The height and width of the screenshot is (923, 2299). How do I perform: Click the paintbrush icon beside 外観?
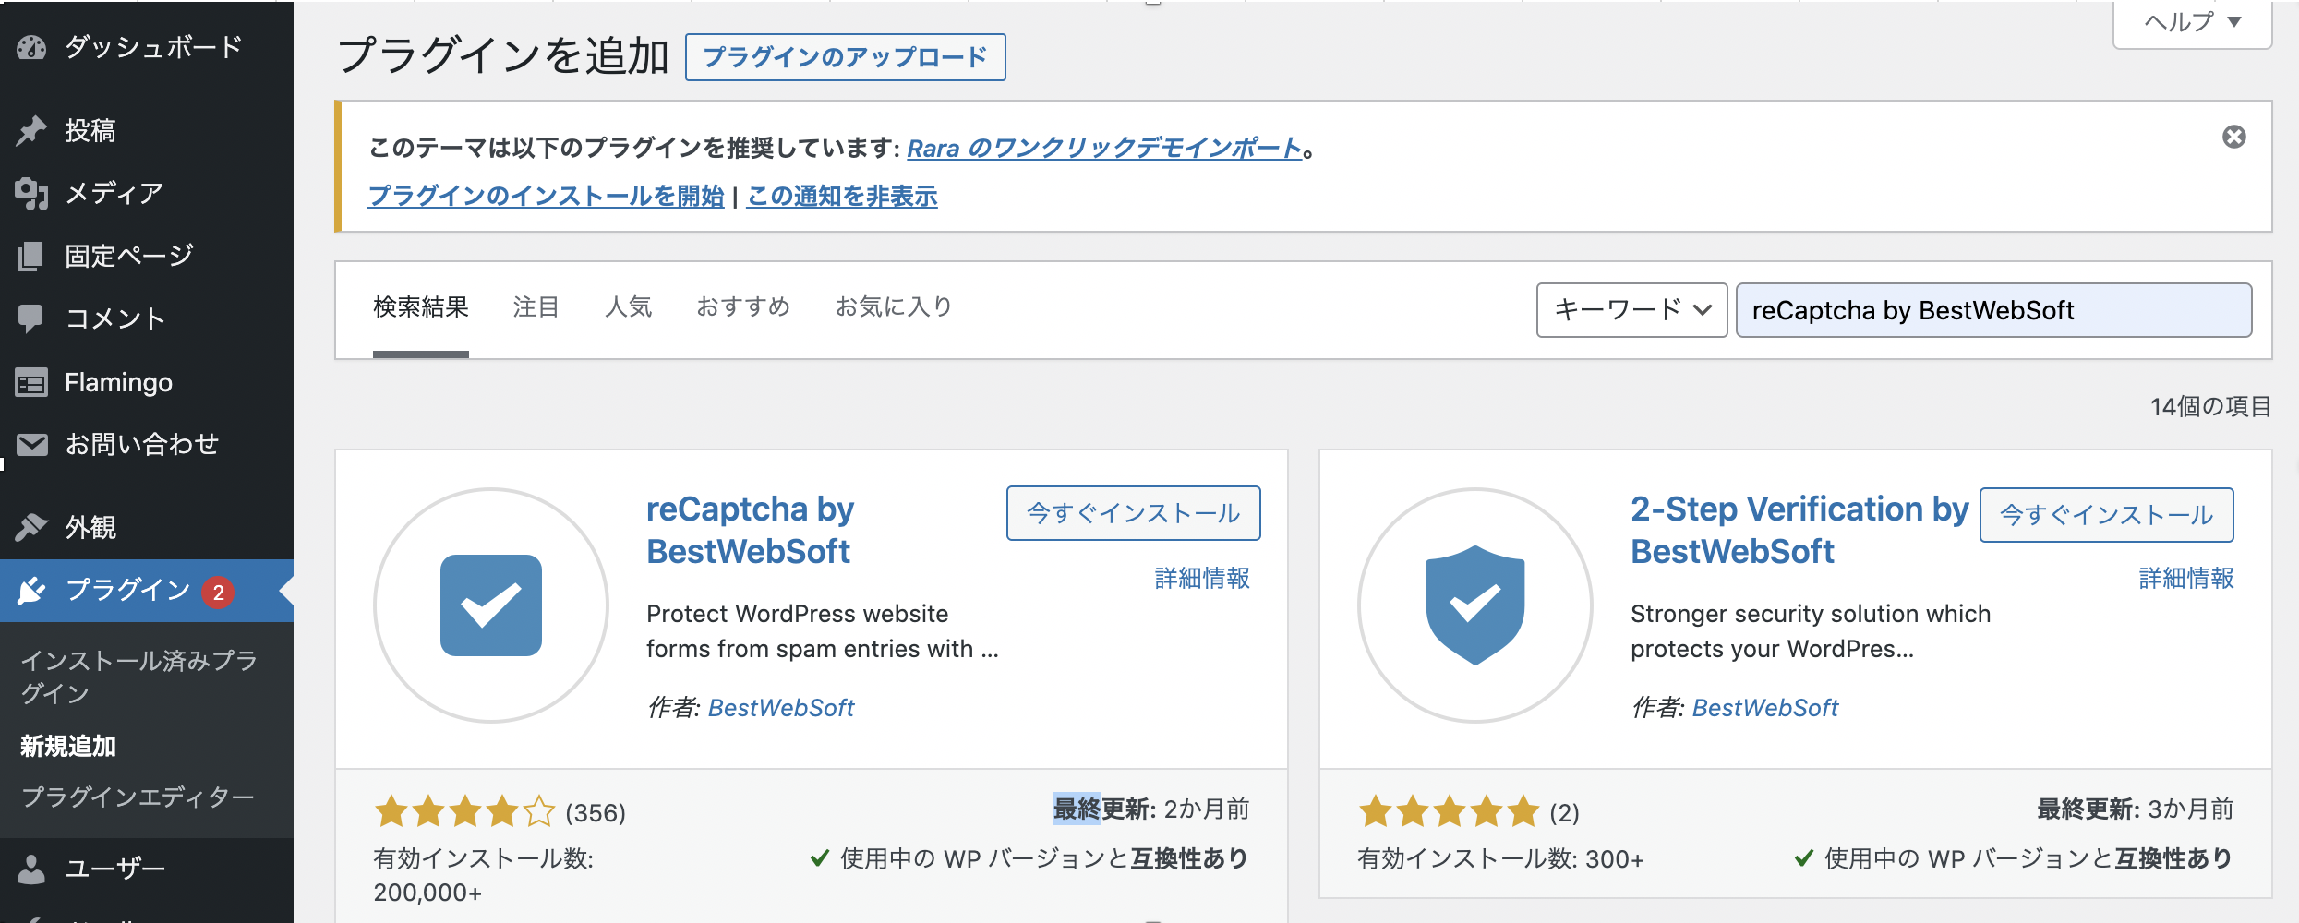click(x=31, y=527)
